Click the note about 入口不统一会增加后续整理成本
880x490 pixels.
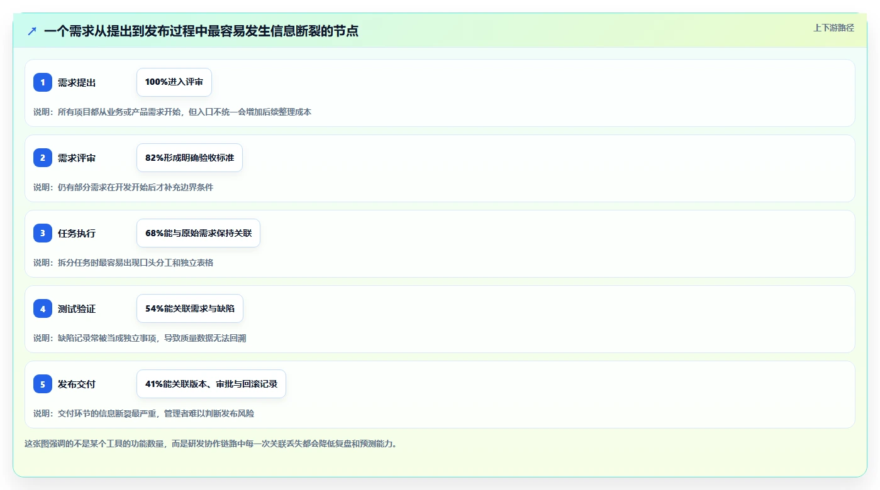(x=172, y=112)
